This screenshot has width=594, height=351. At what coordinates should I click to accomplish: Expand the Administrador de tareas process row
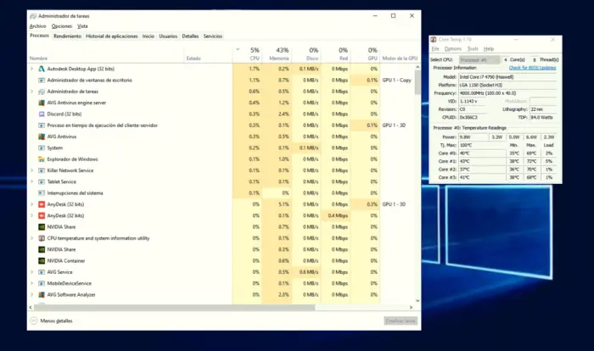pyautogui.click(x=32, y=92)
